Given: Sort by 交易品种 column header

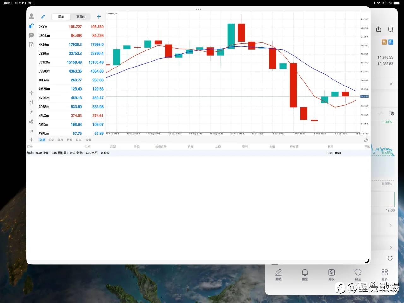Looking at the screenshot, I should (161, 146).
